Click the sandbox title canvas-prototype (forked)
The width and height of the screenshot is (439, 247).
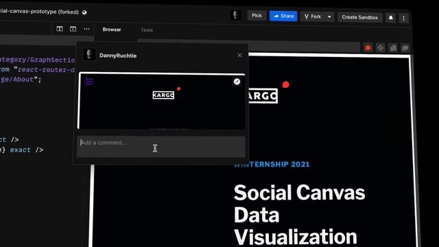click(39, 12)
